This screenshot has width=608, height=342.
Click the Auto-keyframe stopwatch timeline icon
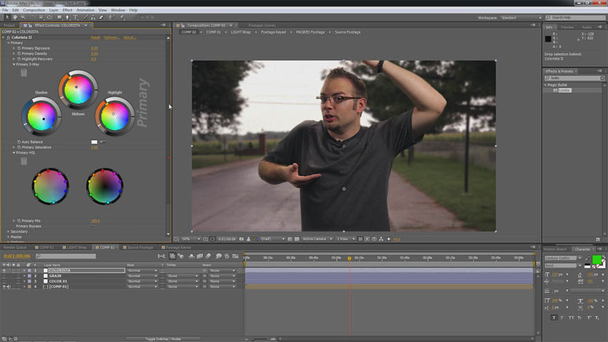(x=227, y=256)
